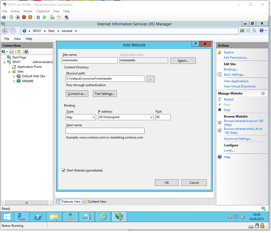Click the IIS home icon near address bar
This screenshot has width=271, height=233.
coord(254,31)
